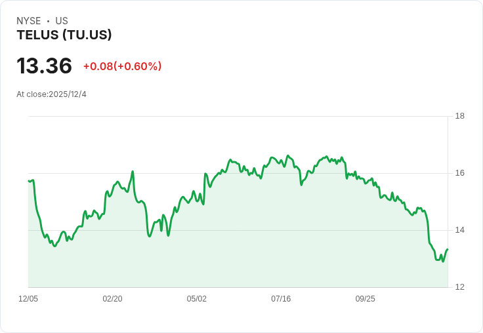Image resolution: width=483 pixels, height=333 pixels.
Task: Click the 07/16 date label on x-axis
Action: (x=281, y=299)
